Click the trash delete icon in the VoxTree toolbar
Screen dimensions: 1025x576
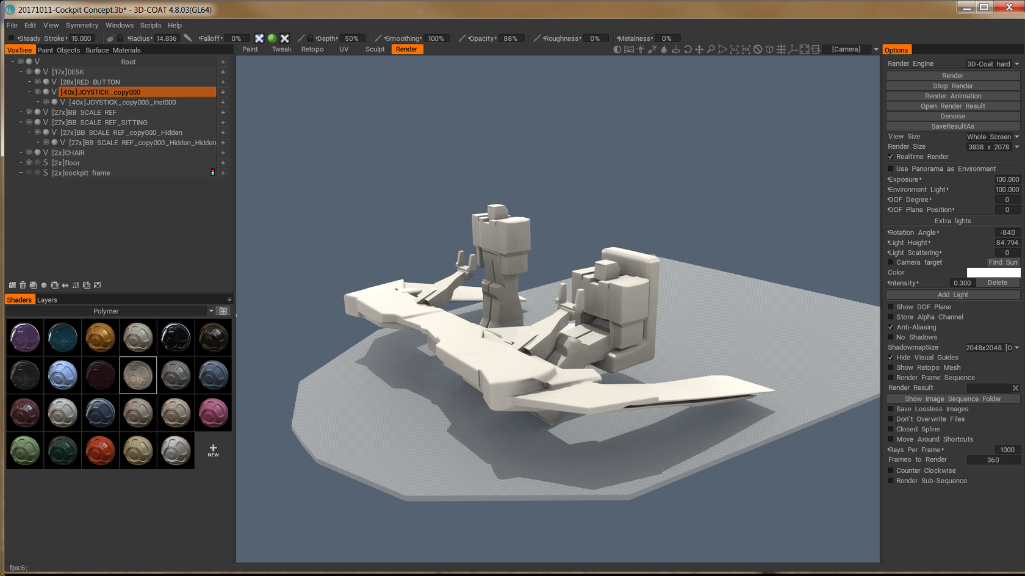[23, 285]
